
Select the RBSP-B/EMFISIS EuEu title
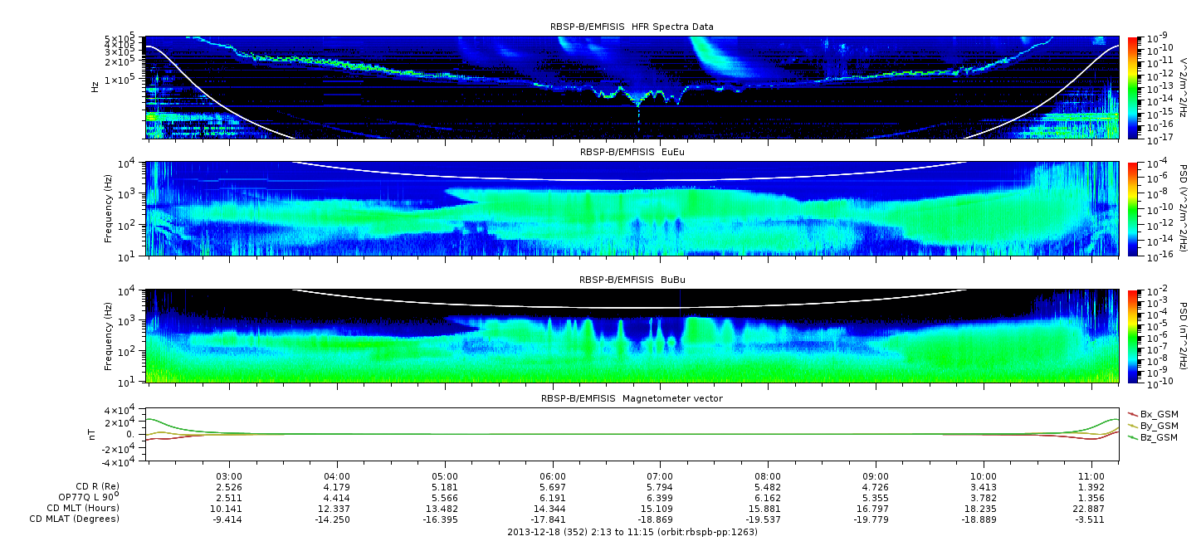[632, 153]
